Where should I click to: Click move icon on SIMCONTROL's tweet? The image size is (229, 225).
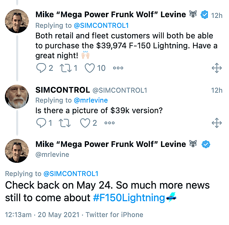point(216,123)
